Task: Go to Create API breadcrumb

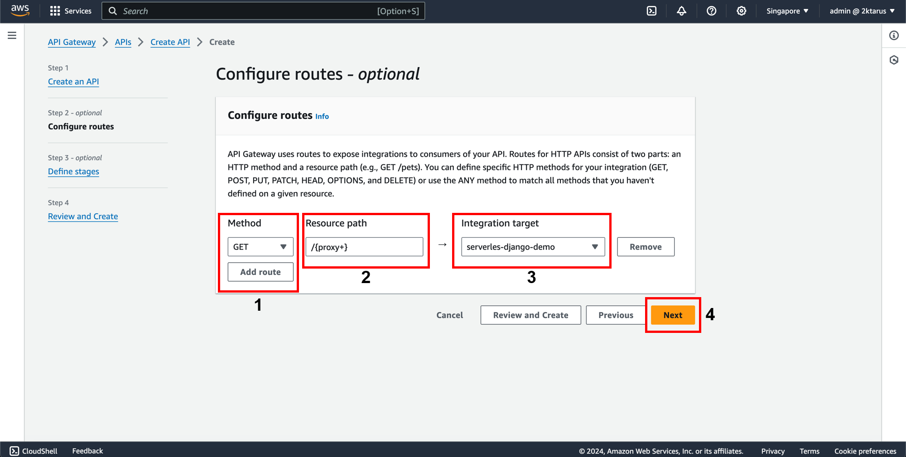Action: 170,42
